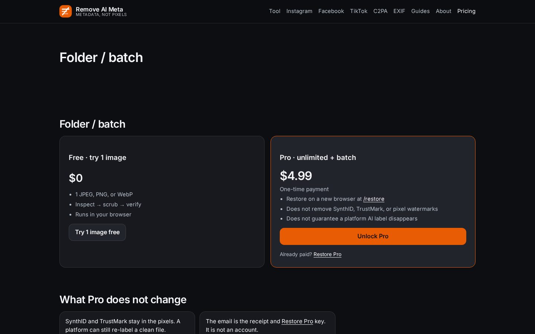The height and width of the screenshot is (334, 535).
Task: Click the 'SynthID and TrustMark stay' card text
Action: 123,325
